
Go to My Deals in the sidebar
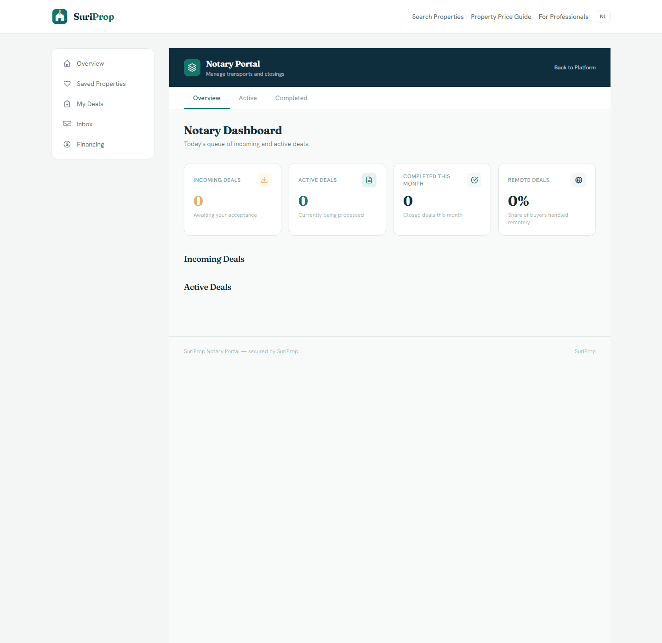[103, 104]
